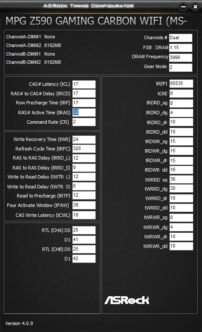The image size is (202, 332).
Task: Click the CAS Write Latency (tCWL) field
Action: pyautogui.click(x=84, y=215)
